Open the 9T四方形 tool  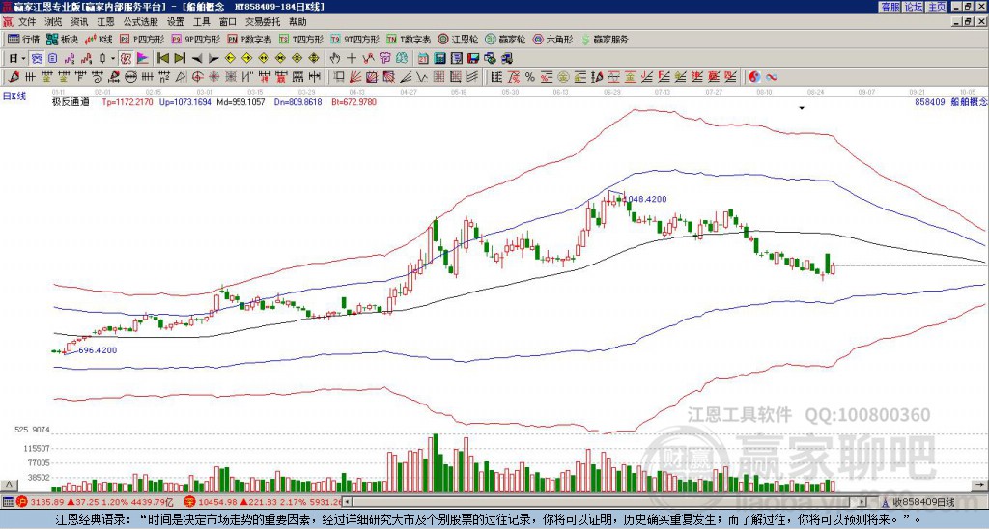click(354, 39)
